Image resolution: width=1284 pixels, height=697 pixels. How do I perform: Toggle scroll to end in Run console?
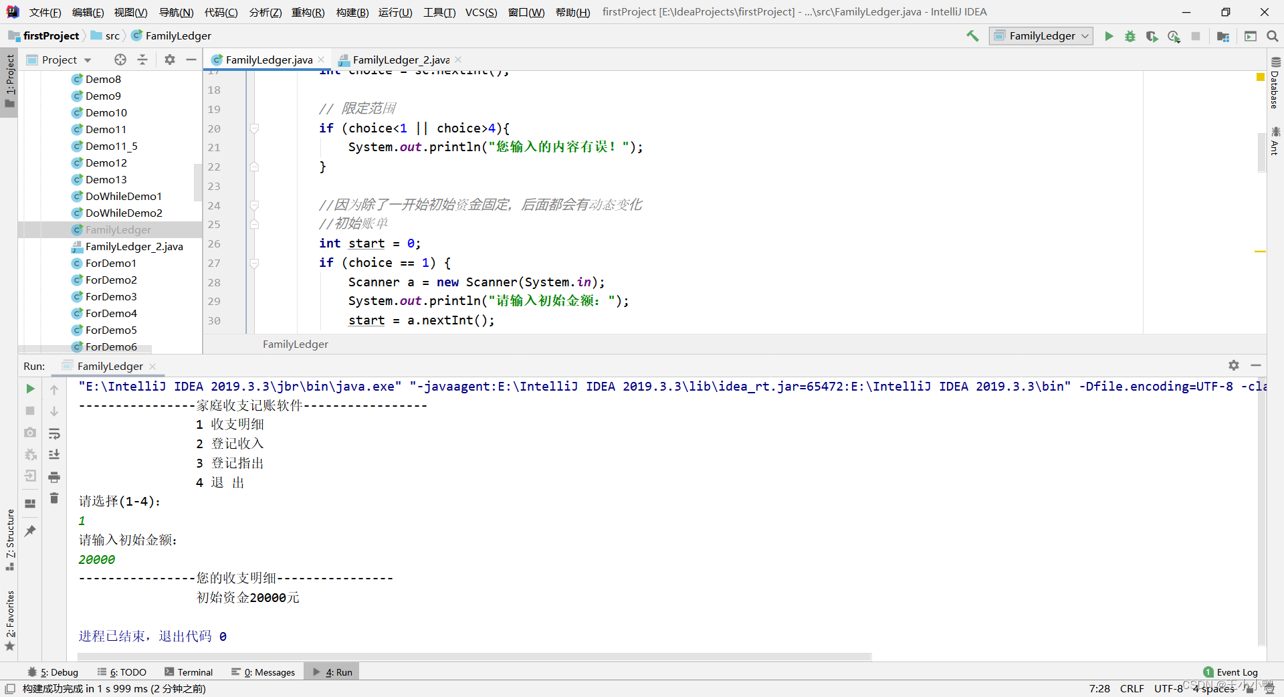click(54, 455)
